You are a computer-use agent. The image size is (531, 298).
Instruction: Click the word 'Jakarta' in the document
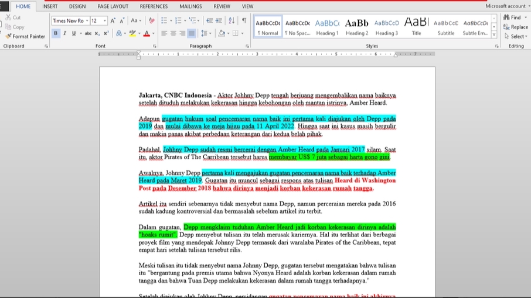(x=150, y=95)
